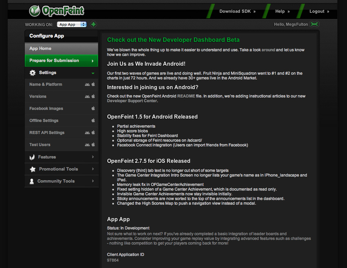Go to Facebook Images settings
Image resolution: width=347 pixels, height=268 pixels.
click(61, 109)
